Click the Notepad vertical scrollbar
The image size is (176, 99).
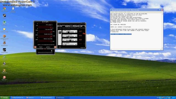[162, 31]
